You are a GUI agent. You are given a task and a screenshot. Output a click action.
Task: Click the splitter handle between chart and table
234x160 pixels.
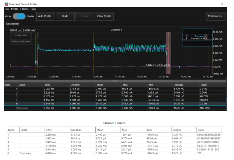point(114,81)
